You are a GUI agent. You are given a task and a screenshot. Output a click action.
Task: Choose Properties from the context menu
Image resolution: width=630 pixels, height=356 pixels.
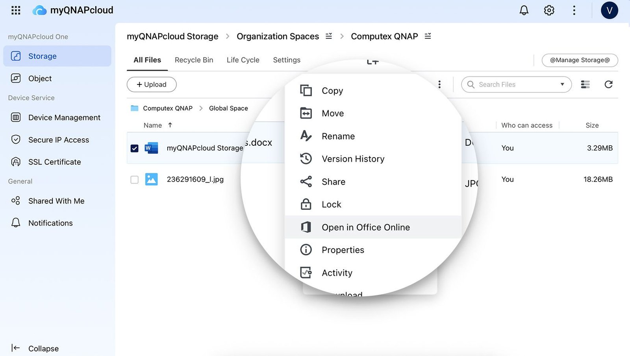[x=373, y=250]
